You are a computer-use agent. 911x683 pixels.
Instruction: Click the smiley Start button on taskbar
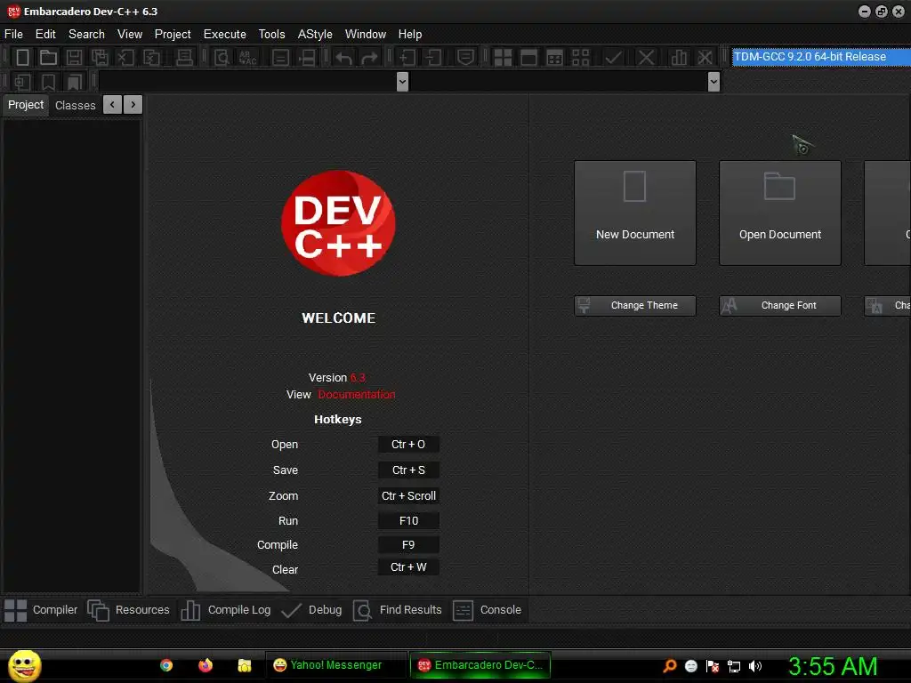point(24,665)
